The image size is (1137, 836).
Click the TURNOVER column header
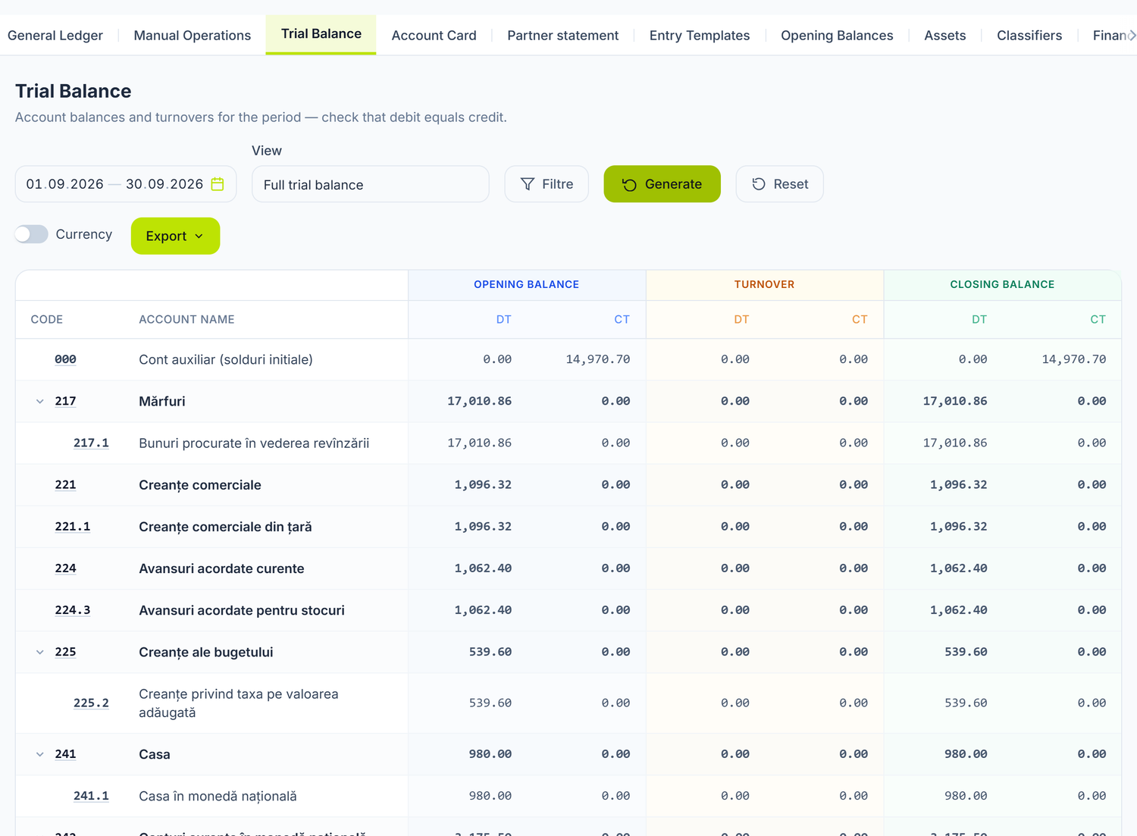764,285
